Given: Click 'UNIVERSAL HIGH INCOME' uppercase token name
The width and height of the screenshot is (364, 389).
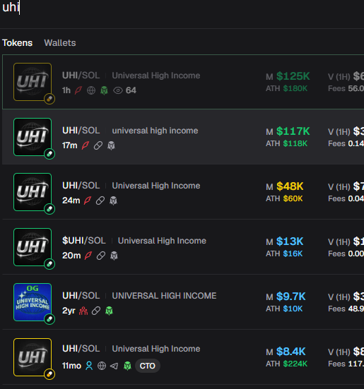Looking at the screenshot, I should tap(164, 296).
